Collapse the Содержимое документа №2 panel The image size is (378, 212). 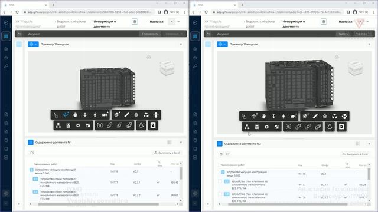(x=369, y=144)
